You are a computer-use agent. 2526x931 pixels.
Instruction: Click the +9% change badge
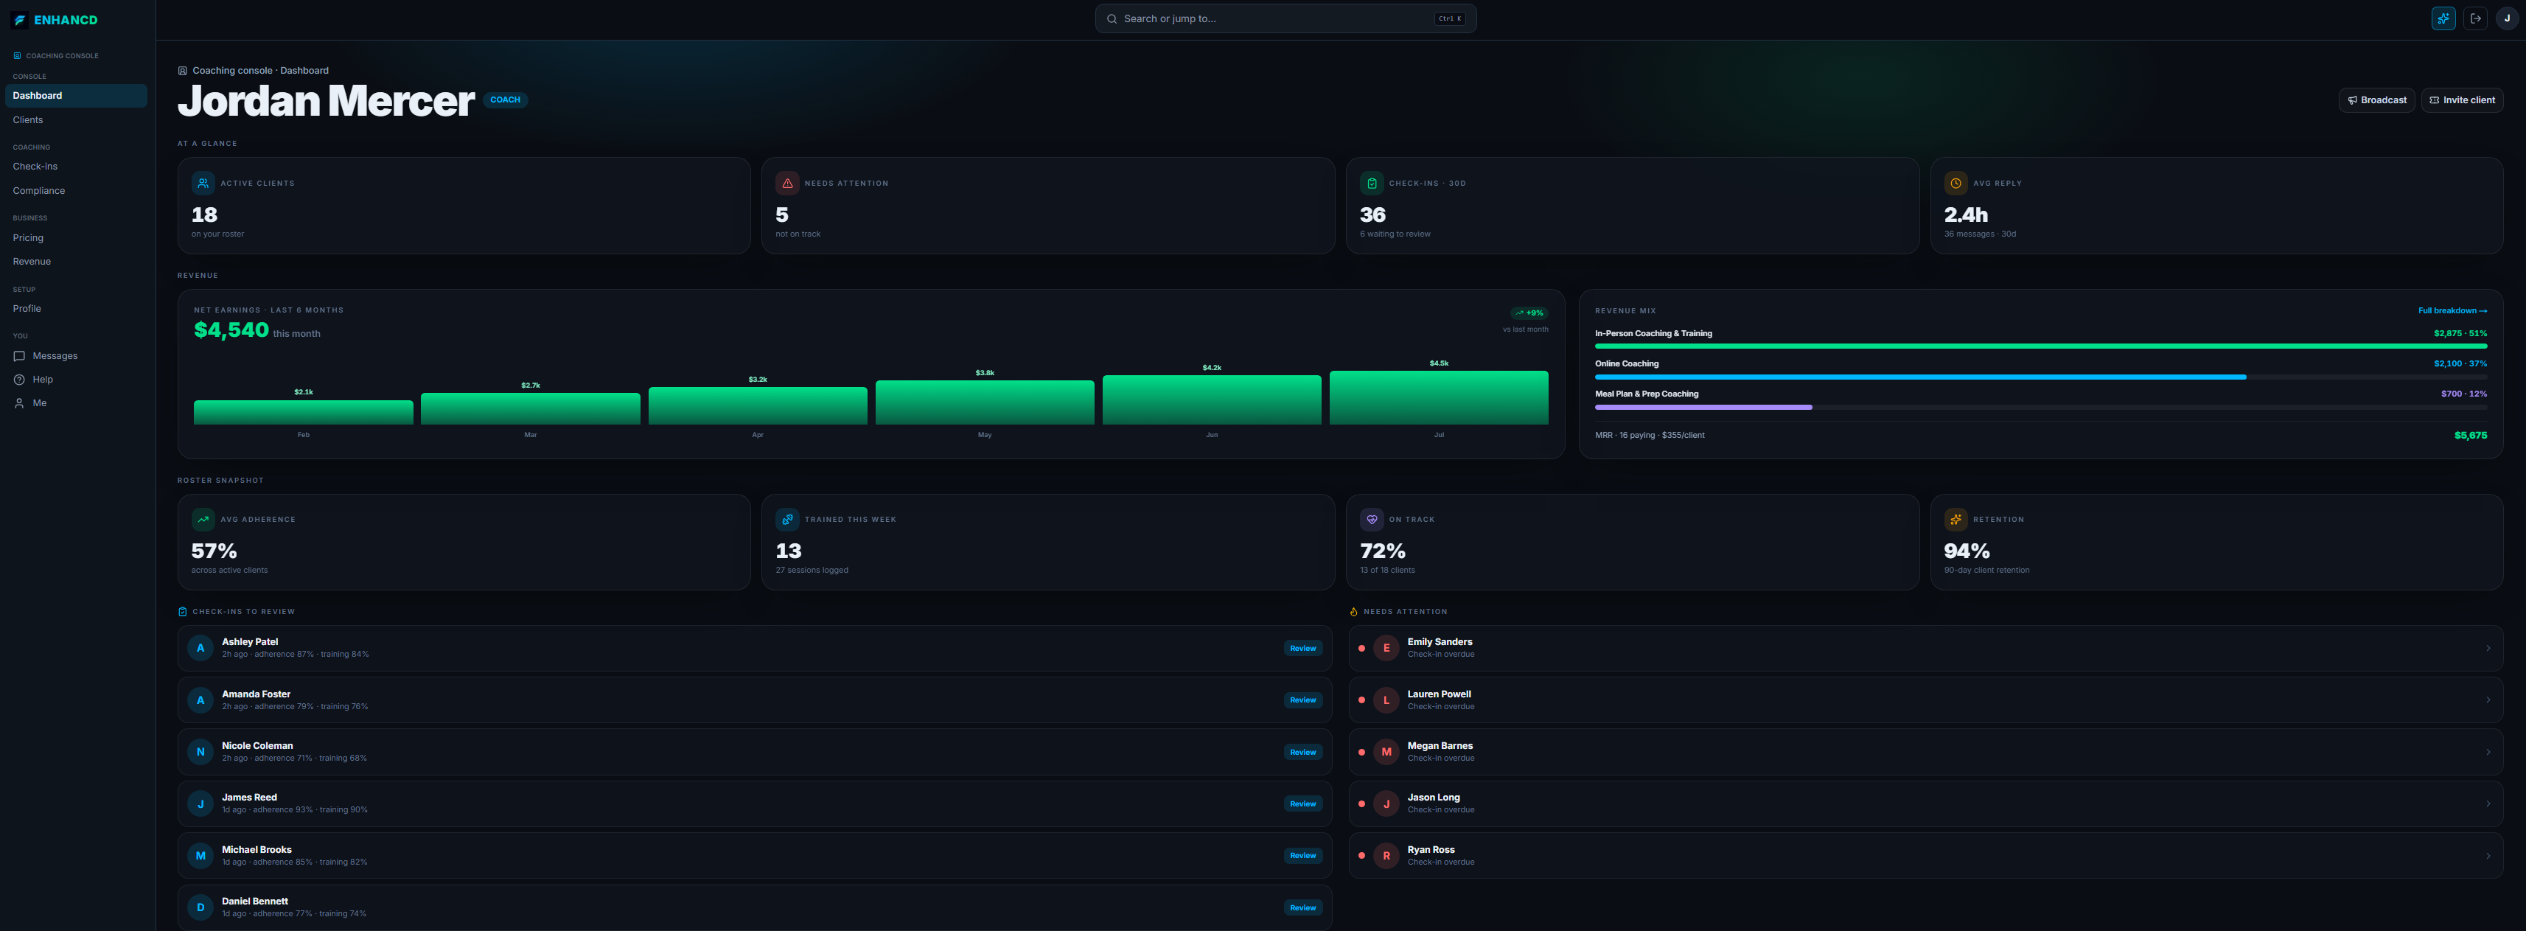tap(1529, 313)
